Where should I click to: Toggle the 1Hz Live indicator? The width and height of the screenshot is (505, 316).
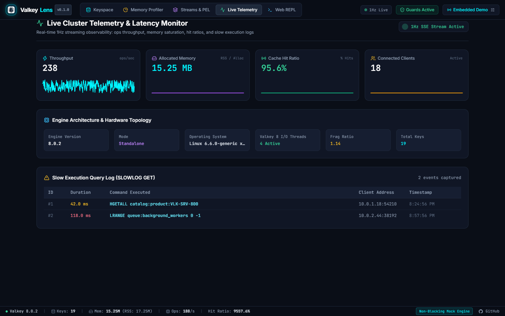(x=376, y=10)
